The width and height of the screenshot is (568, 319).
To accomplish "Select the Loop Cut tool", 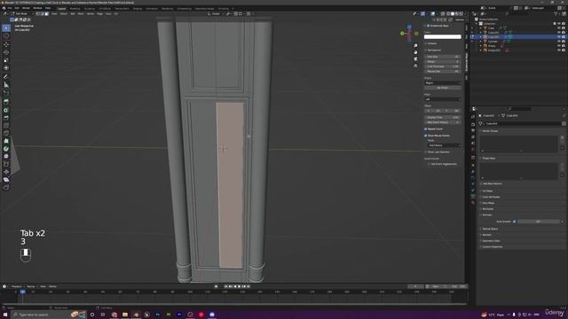I will tap(6, 126).
